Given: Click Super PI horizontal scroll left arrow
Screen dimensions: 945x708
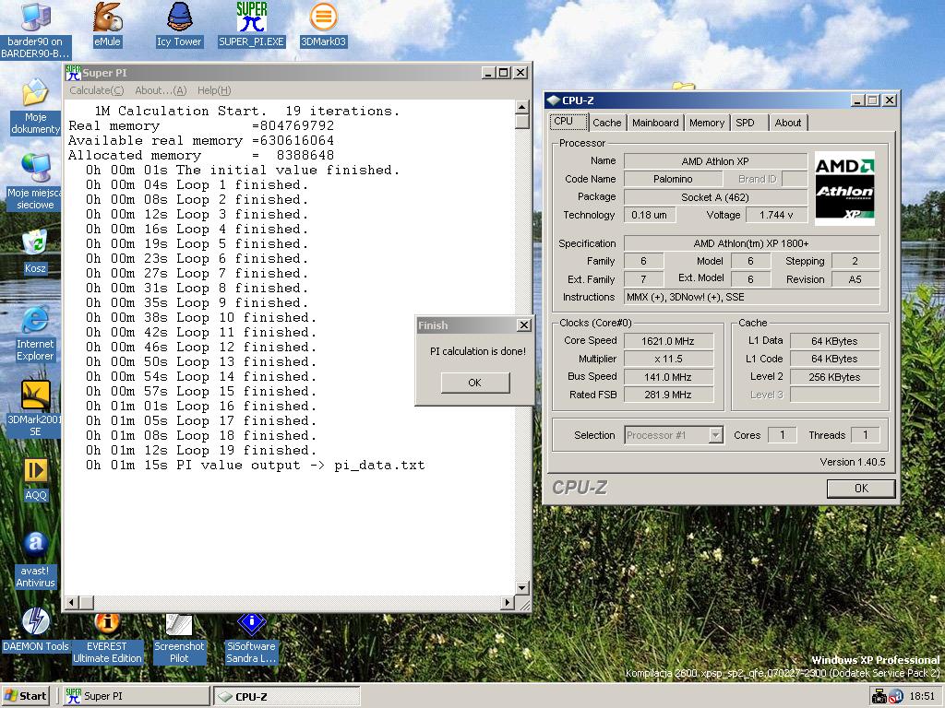Looking at the screenshot, I should tap(72, 602).
